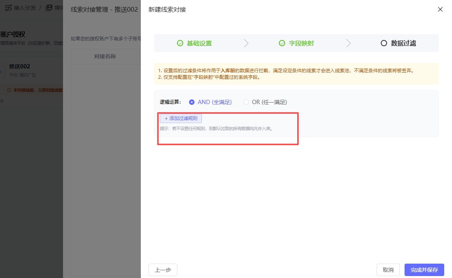Click the green check icon beside 字段映射

[x=282, y=43]
